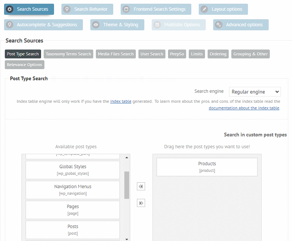Go to the Grouping & Other tab
292x241 pixels.
(250, 54)
